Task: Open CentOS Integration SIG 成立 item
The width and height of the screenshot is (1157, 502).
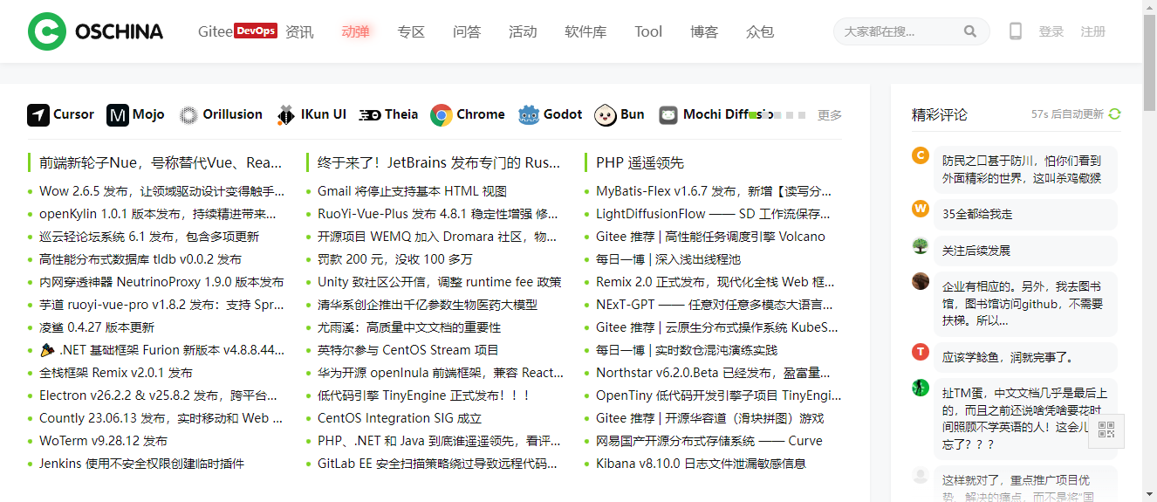Action: tap(400, 418)
